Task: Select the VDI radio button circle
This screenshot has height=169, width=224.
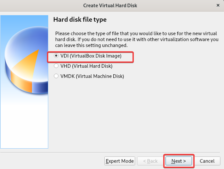Action: tap(56, 56)
